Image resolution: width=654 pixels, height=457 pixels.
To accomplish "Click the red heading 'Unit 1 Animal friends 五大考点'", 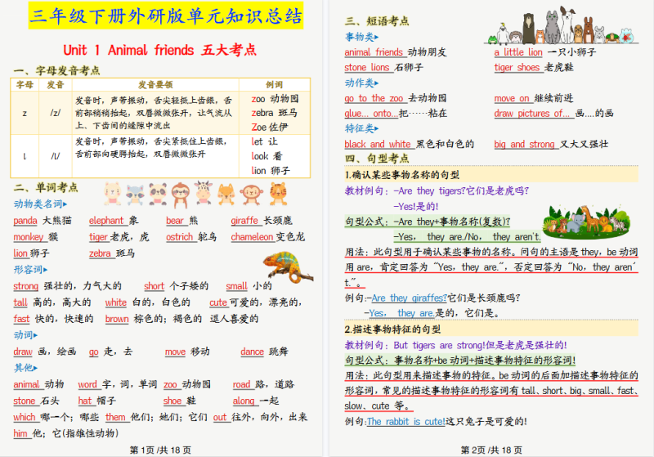I will click(159, 50).
